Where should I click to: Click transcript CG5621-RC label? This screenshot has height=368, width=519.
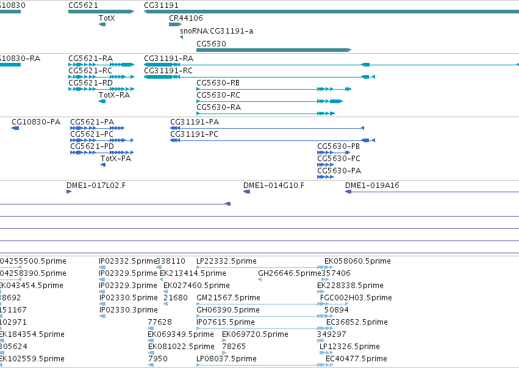tap(90, 71)
